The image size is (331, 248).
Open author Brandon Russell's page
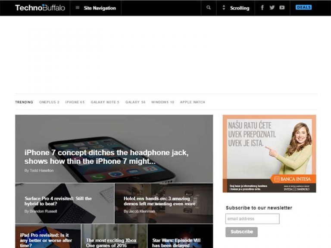click(43, 211)
